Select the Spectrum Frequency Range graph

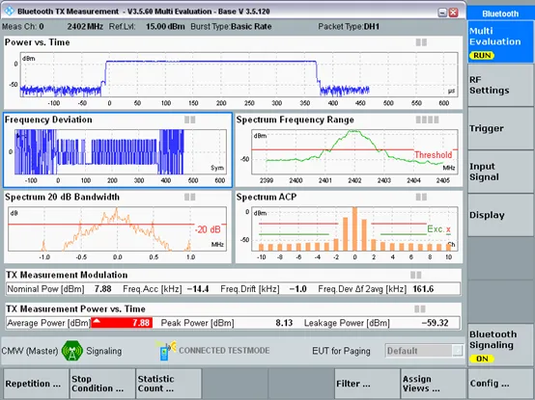click(354, 152)
